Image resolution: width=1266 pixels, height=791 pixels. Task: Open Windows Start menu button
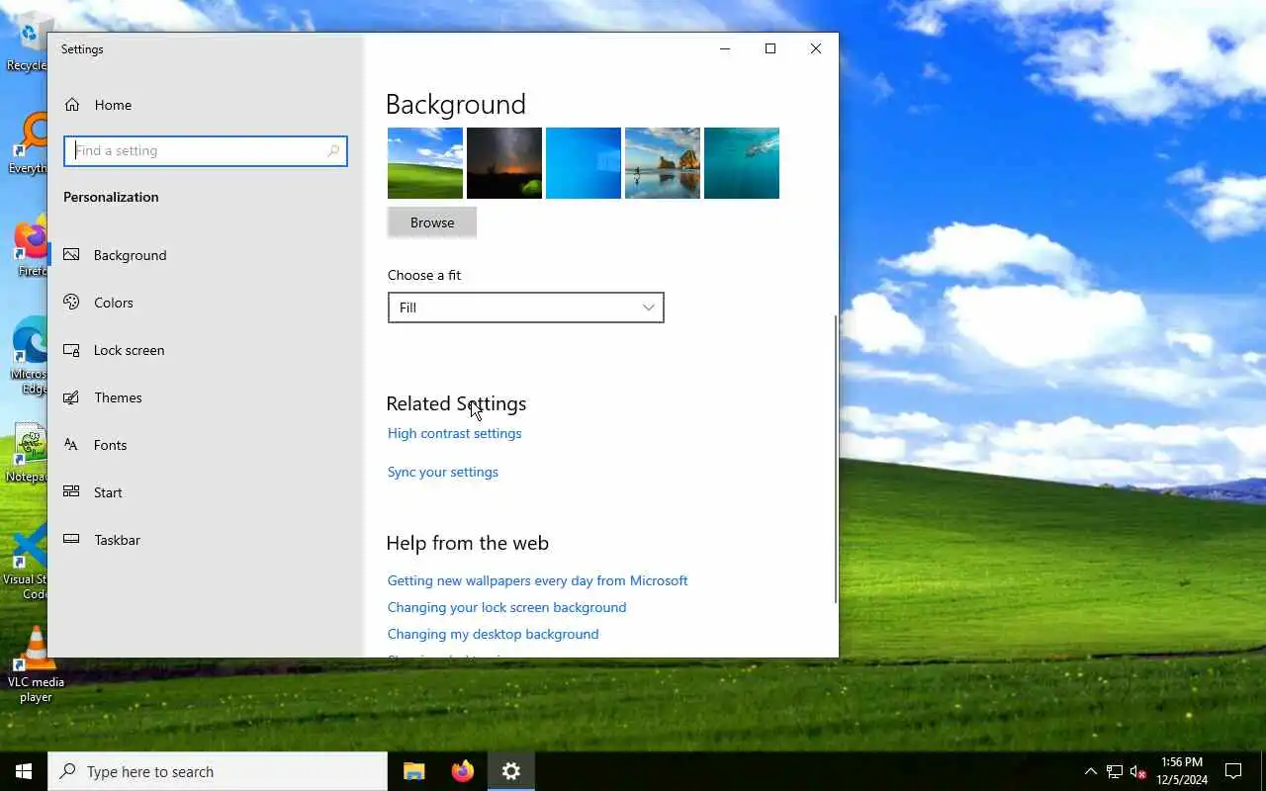click(x=24, y=771)
